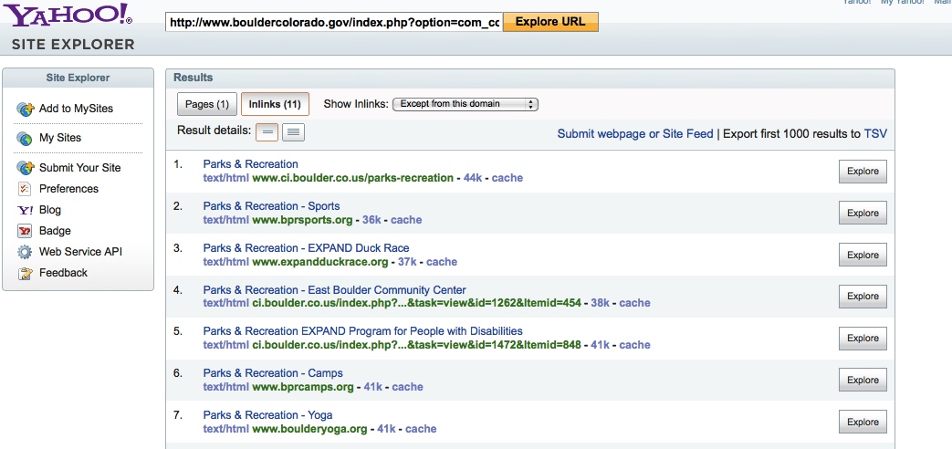The width and height of the screenshot is (952, 449).
Task: Click Explore button for East Boulder Community Center
Action: pos(863,296)
